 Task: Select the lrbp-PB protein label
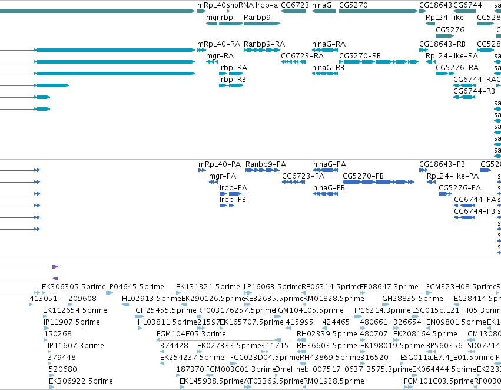pos(233,200)
